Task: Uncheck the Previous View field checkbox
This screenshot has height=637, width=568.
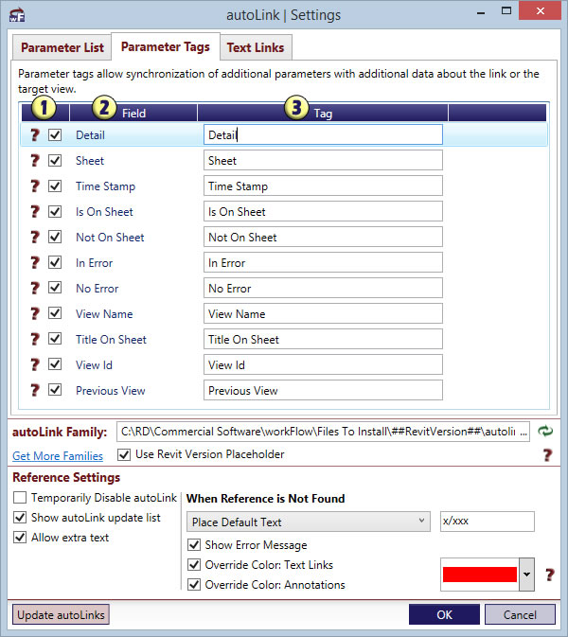Action: click(x=55, y=391)
